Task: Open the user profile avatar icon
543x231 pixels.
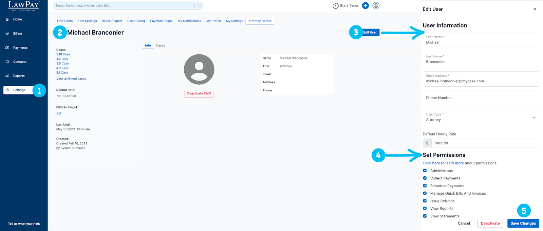Action: coord(376,5)
